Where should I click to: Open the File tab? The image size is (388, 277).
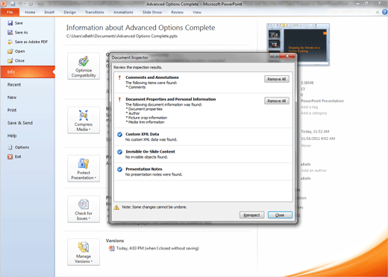[10, 12]
